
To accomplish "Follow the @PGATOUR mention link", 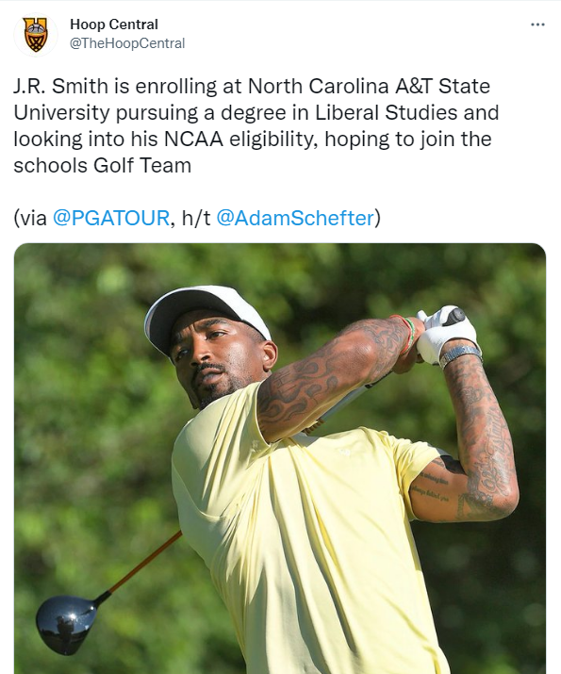I will [x=111, y=218].
